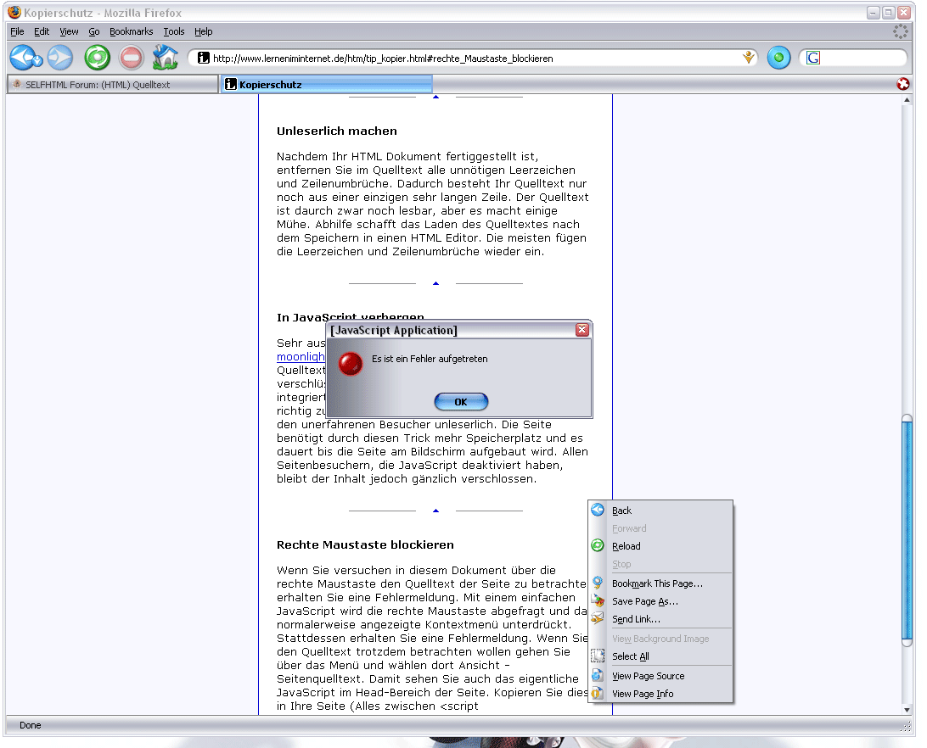927x748 pixels.
Task: Close the JavaScript Application dialog with X
Action: (581, 330)
